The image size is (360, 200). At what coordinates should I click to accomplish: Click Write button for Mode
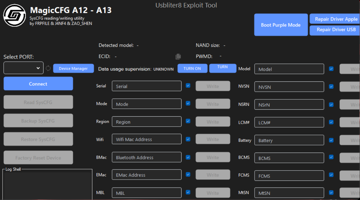[x=213, y=104]
